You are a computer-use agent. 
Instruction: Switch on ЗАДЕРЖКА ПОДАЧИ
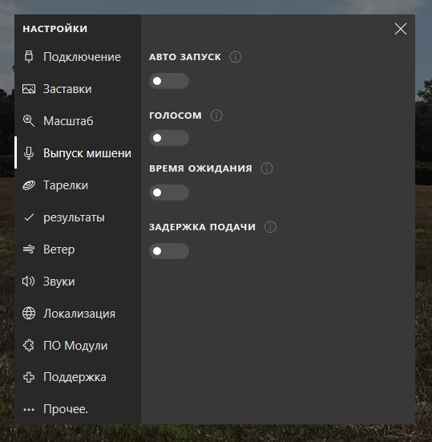[169, 251]
